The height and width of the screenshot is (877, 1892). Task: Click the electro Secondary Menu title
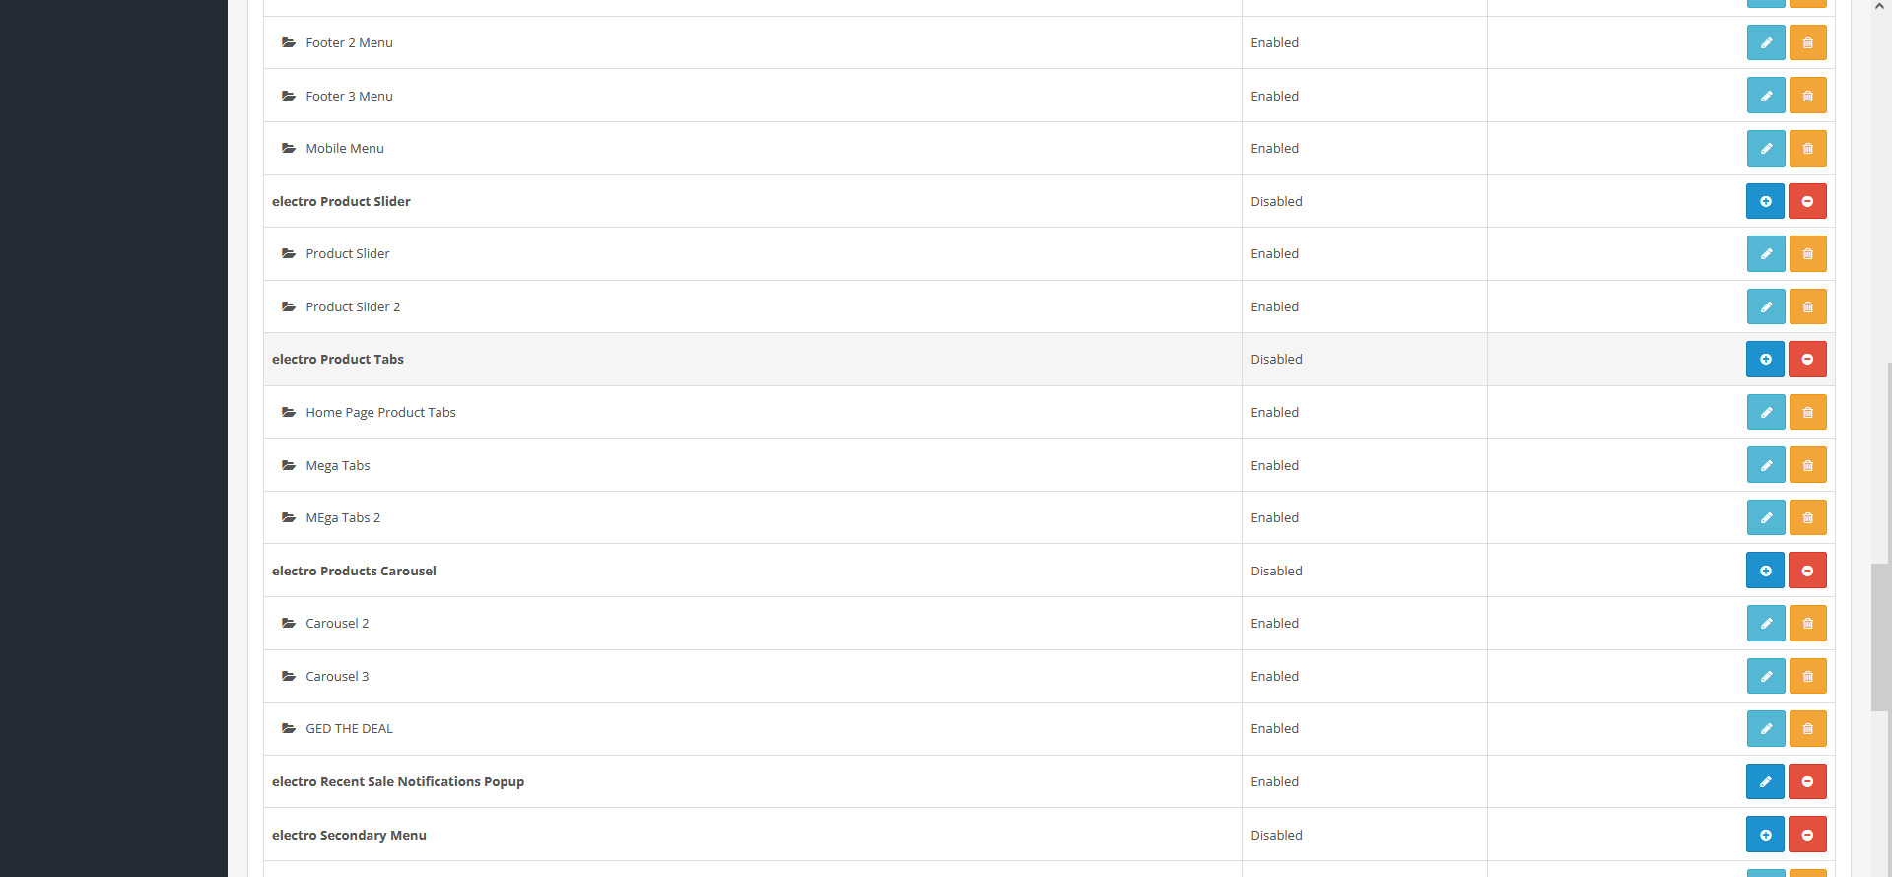pyautogui.click(x=349, y=835)
